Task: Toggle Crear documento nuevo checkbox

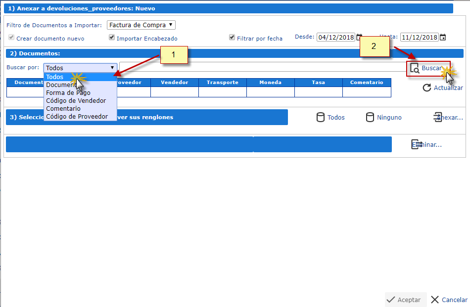Action: [x=11, y=37]
